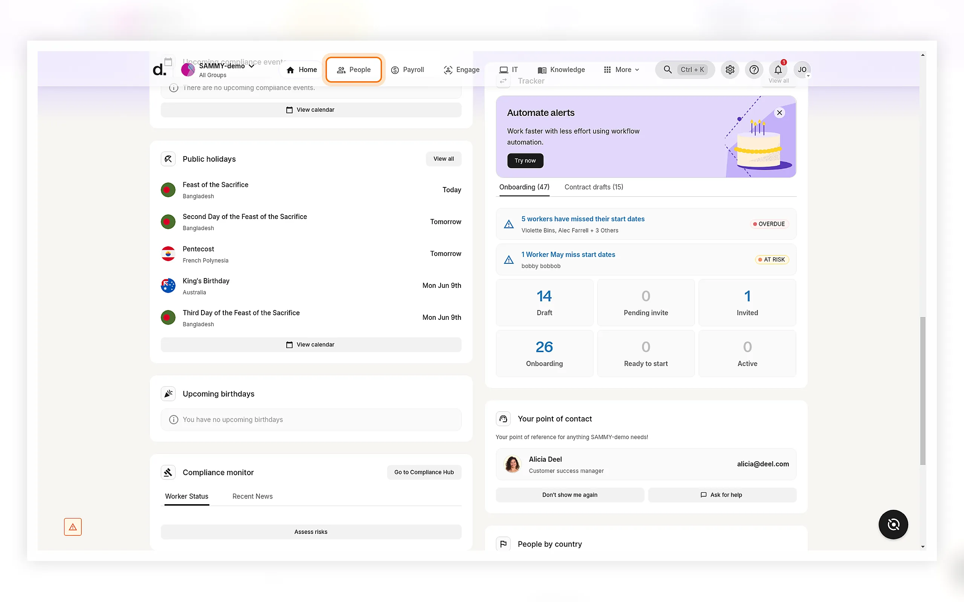Click the Try now button

pyautogui.click(x=525, y=160)
